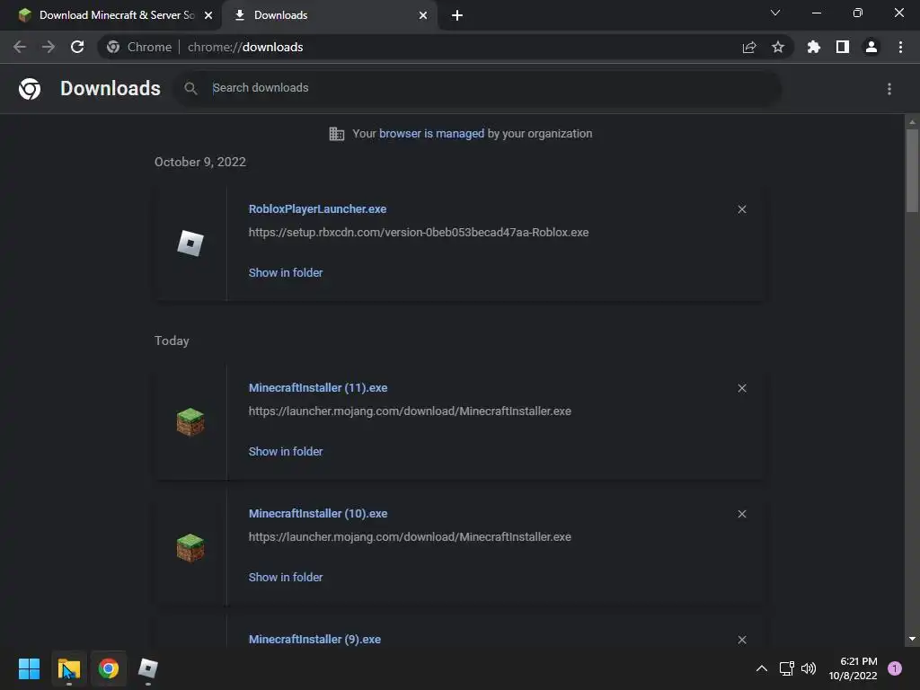Click the mojang URL under installer (11)
Viewport: 920px width, 690px height.
[410, 411]
